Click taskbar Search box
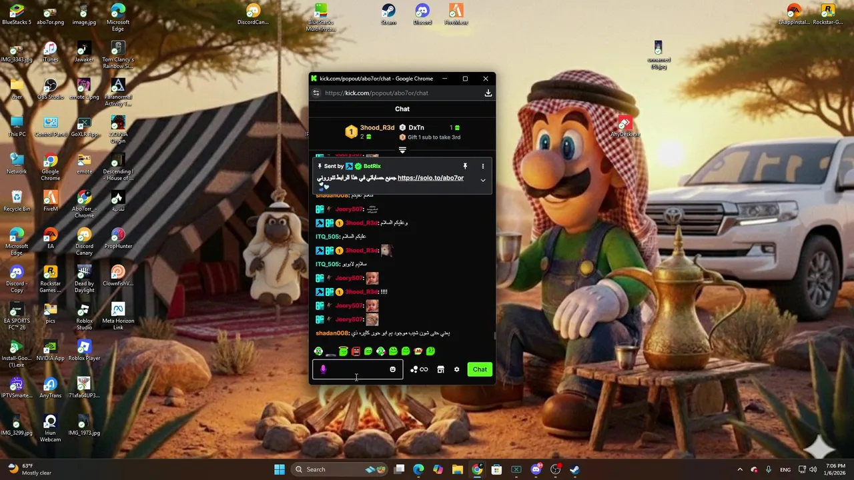Viewport: 854px width, 480px height. pyautogui.click(x=340, y=469)
